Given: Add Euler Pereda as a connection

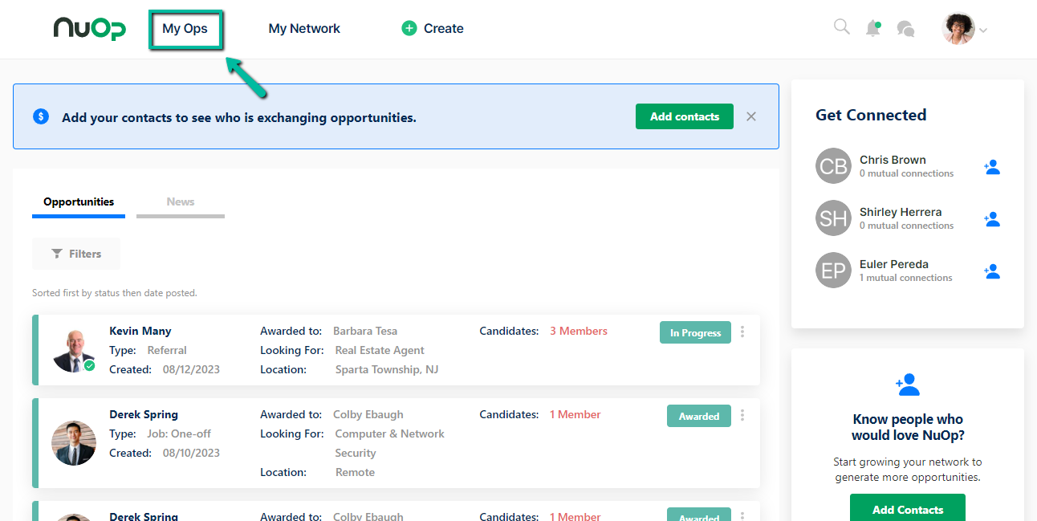Looking at the screenshot, I should point(992,271).
